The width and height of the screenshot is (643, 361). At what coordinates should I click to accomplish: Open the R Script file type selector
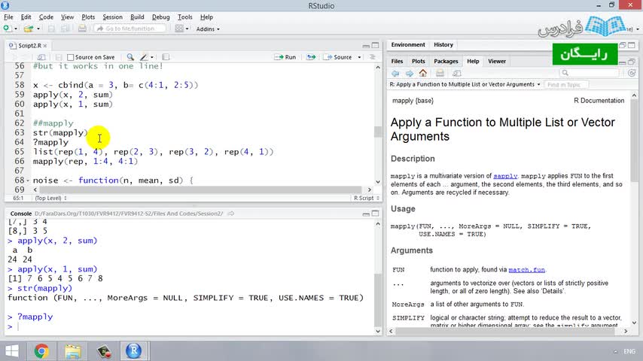click(x=364, y=198)
